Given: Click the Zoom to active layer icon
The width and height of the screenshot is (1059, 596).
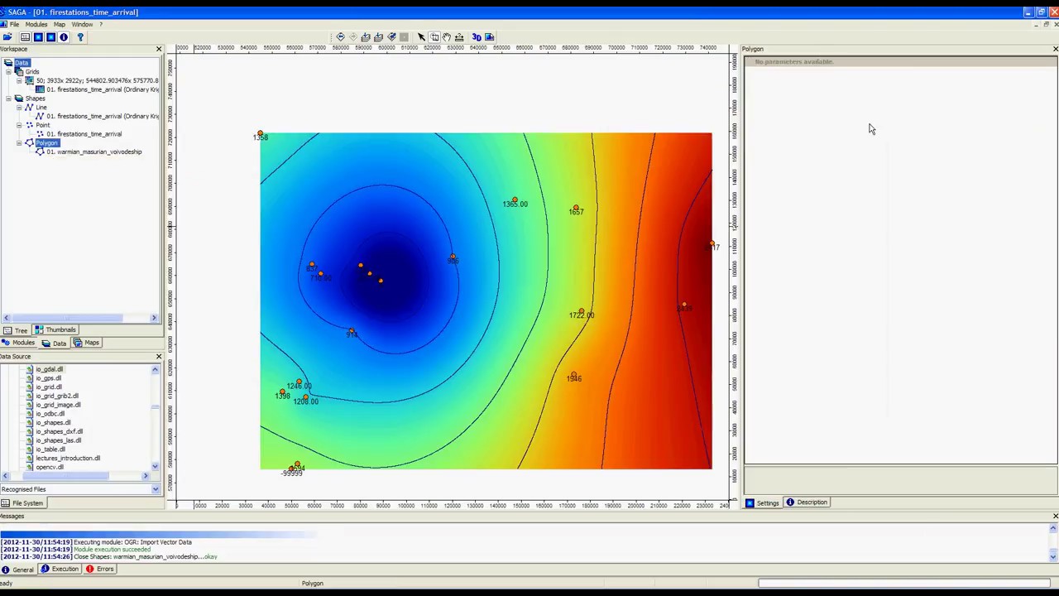Looking at the screenshot, I should (379, 37).
